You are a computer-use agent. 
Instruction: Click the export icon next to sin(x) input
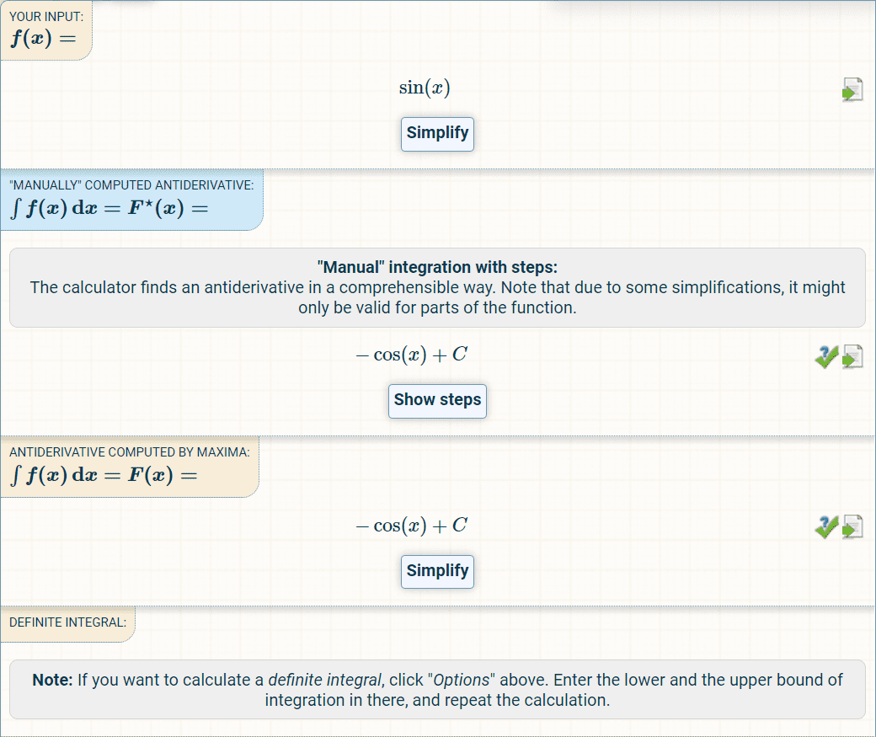[852, 90]
